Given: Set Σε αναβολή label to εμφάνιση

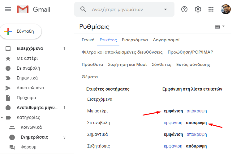Looking at the screenshot, I should tap(173, 123).
